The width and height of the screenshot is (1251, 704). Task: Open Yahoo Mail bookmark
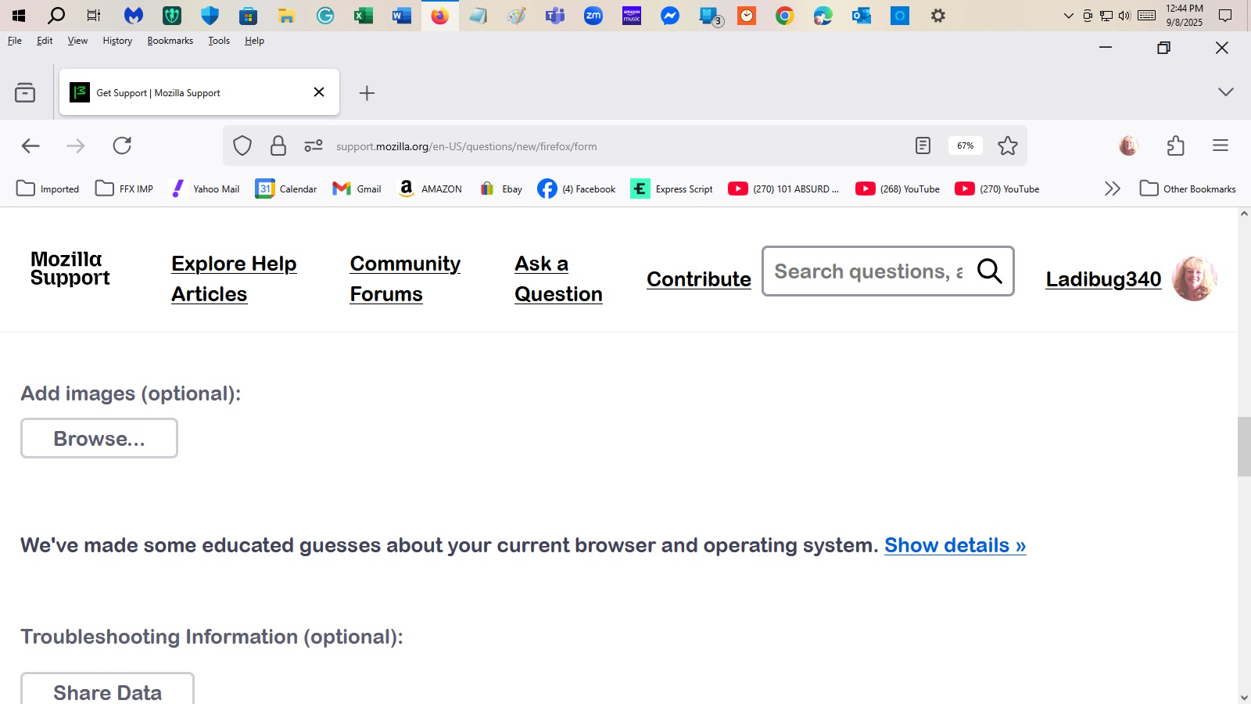206,189
